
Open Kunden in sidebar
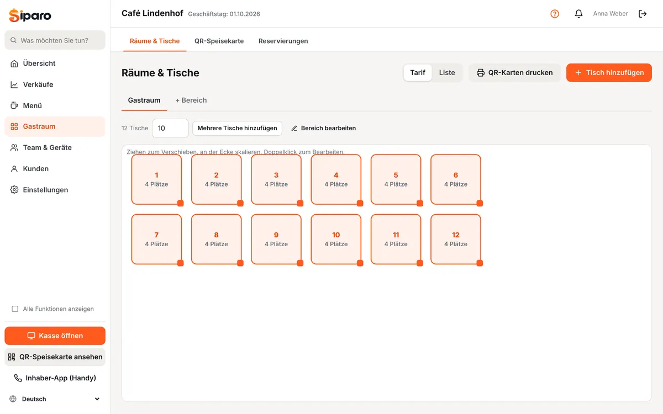(55, 169)
